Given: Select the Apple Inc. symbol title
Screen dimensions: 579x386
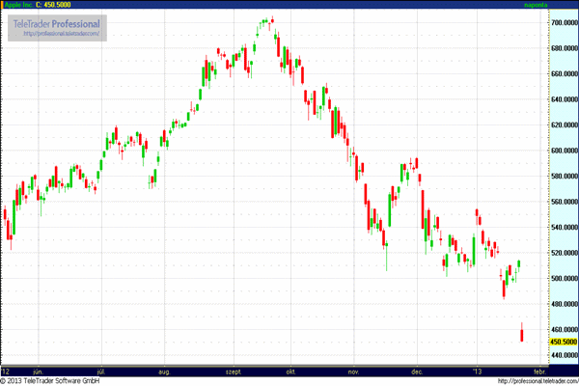Looking at the screenshot, I should (x=21, y=5).
